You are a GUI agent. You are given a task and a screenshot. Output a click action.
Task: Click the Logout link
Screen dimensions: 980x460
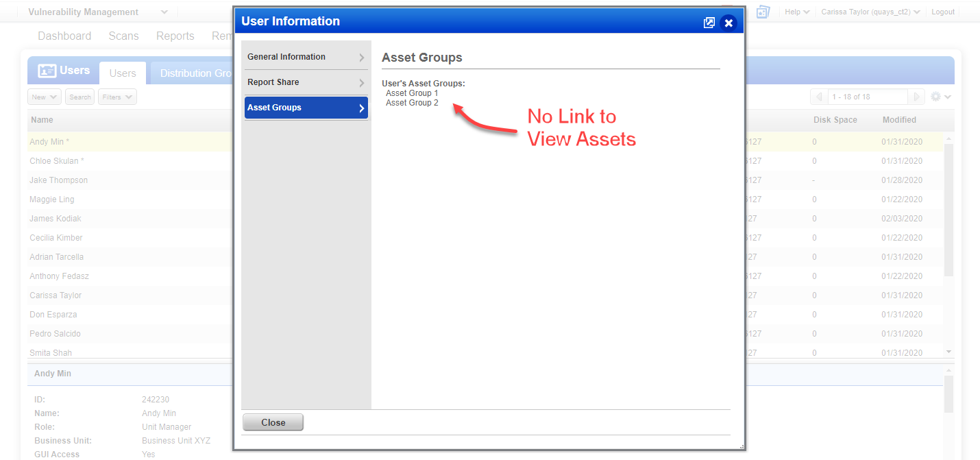943,12
